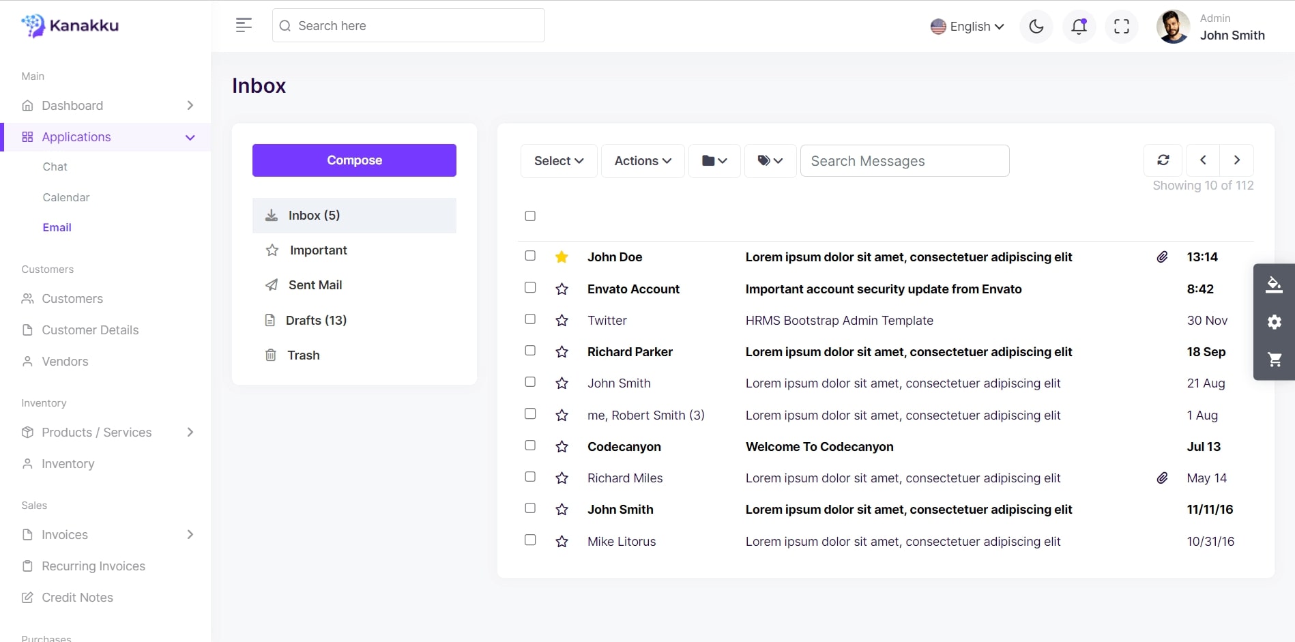Viewport: 1295px width, 642px height.
Task: Click the Compose button
Action: [354, 160]
